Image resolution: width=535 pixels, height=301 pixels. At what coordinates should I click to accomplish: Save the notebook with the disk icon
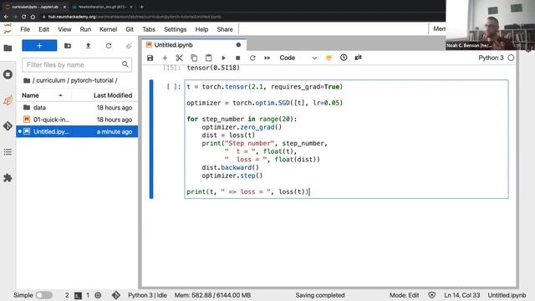(x=150, y=58)
